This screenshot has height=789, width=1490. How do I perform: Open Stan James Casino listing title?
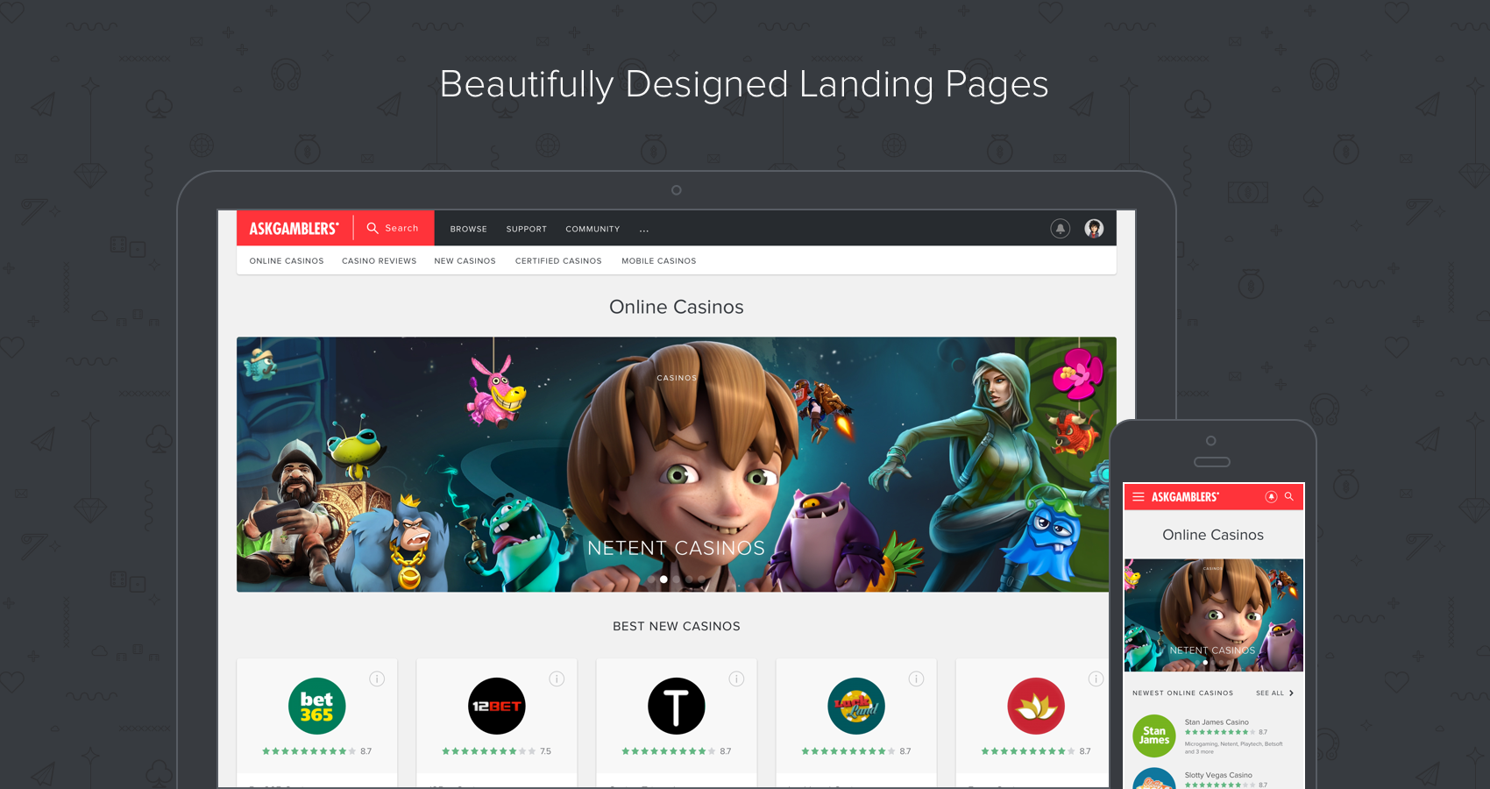[x=1217, y=722]
